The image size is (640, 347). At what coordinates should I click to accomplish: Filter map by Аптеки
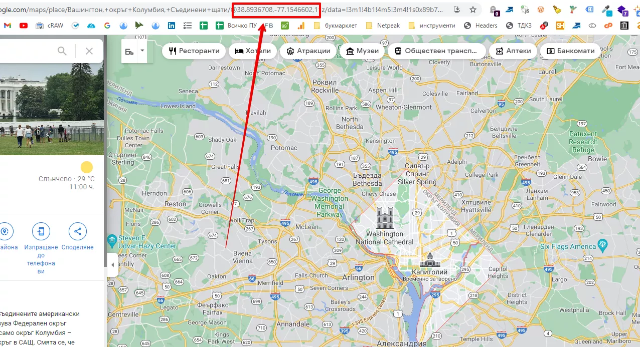click(x=513, y=51)
